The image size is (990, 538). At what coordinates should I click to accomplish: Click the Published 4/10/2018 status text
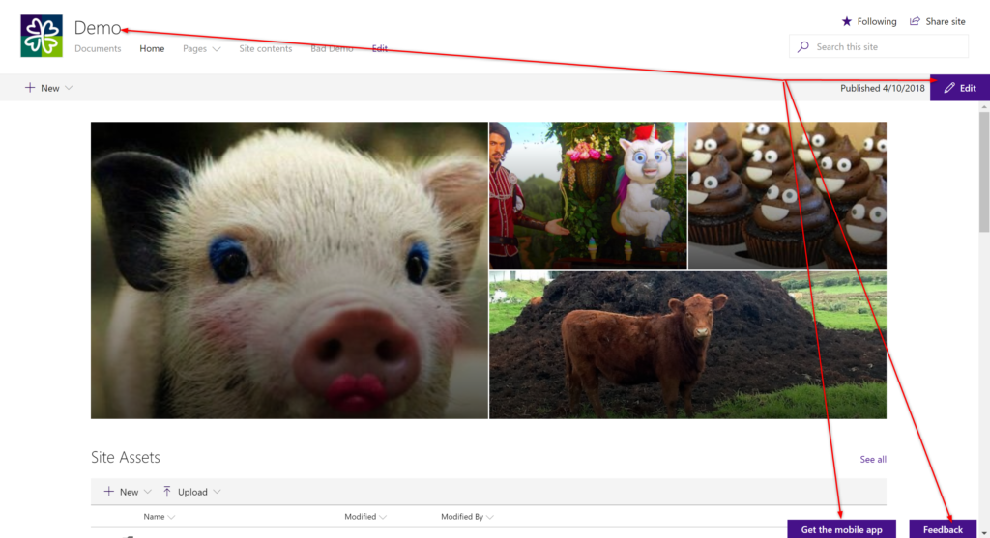click(x=882, y=88)
